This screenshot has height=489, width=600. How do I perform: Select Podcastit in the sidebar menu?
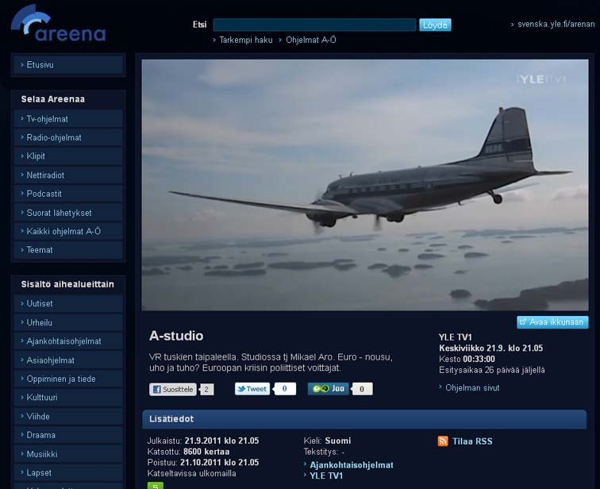pos(44,194)
